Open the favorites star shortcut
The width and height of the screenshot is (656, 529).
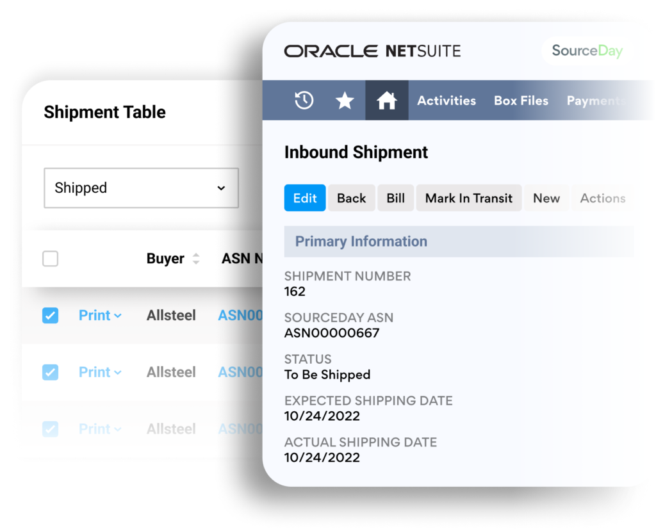[345, 101]
